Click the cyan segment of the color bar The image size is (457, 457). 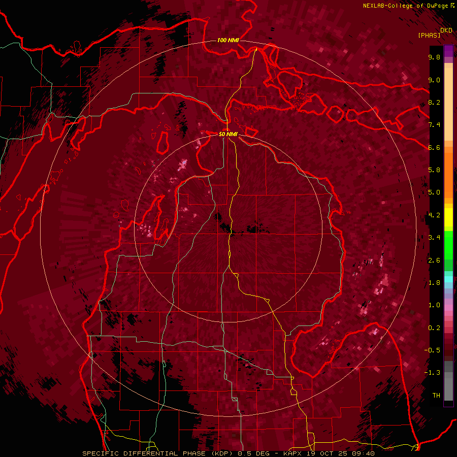click(x=448, y=279)
